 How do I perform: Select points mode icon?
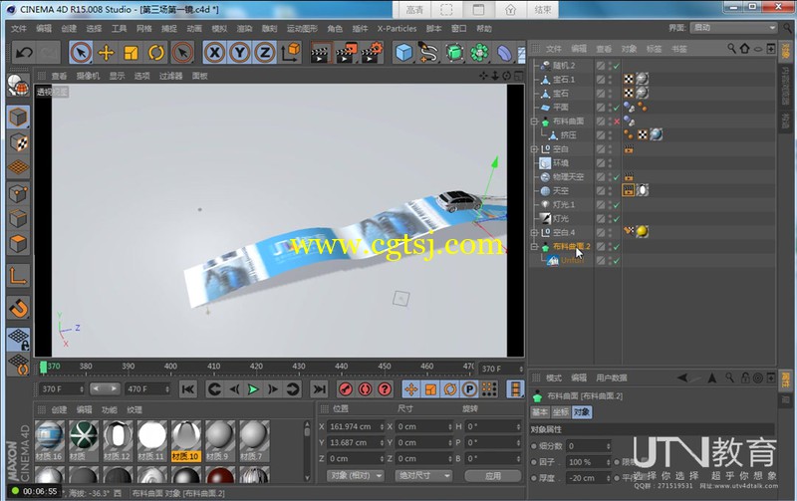[18, 193]
